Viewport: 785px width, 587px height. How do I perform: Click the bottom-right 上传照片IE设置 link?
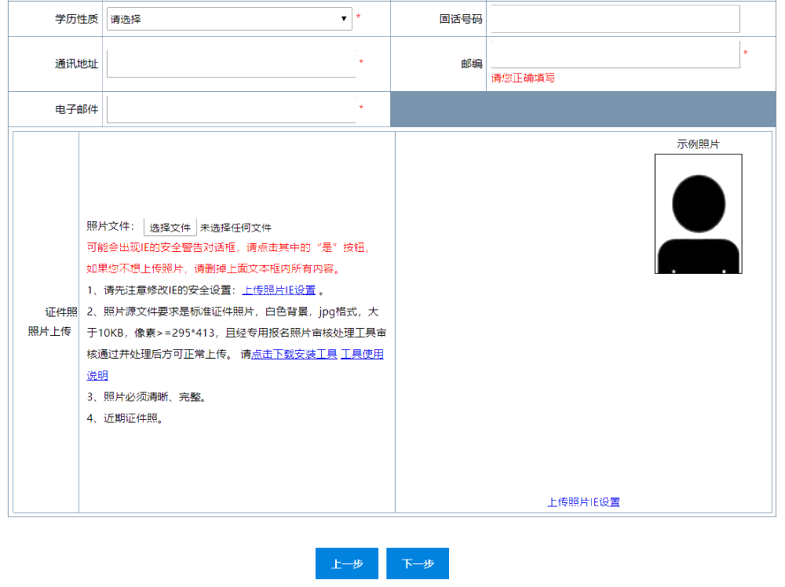pos(586,501)
